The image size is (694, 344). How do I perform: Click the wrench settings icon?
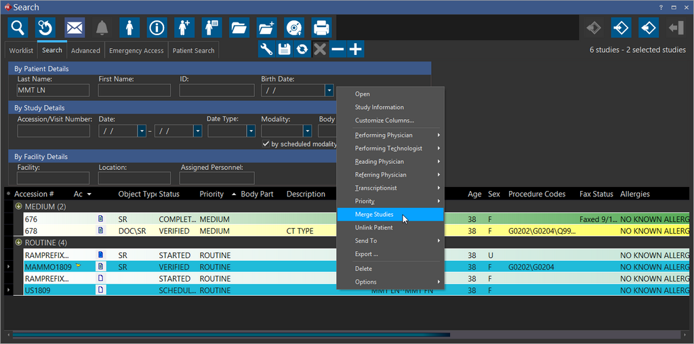(x=267, y=49)
